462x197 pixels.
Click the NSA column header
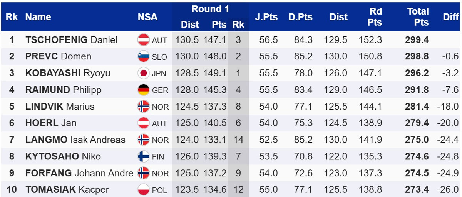click(147, 17)
